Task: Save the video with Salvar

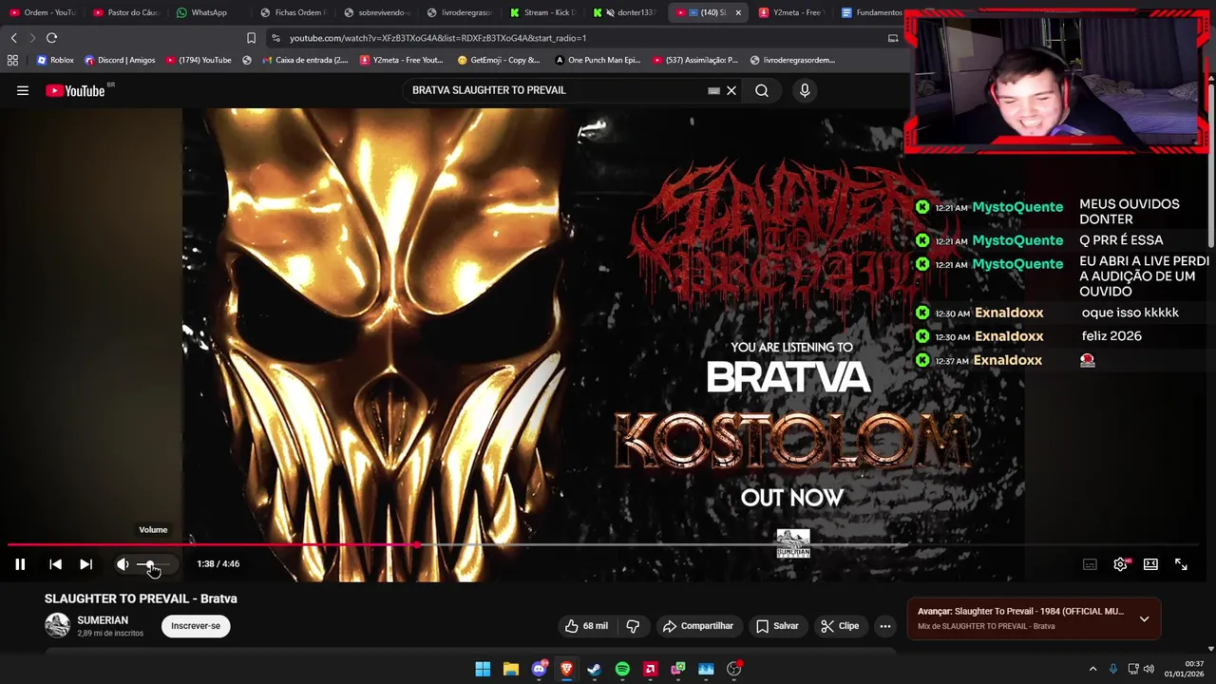Action: pos(777,626)
